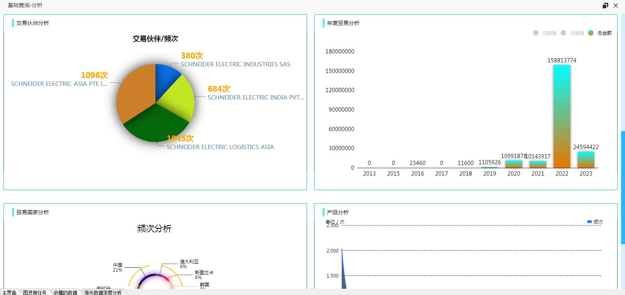
Task: Restore the 基础查询-分析 window
Action: (x=605, y=5)
